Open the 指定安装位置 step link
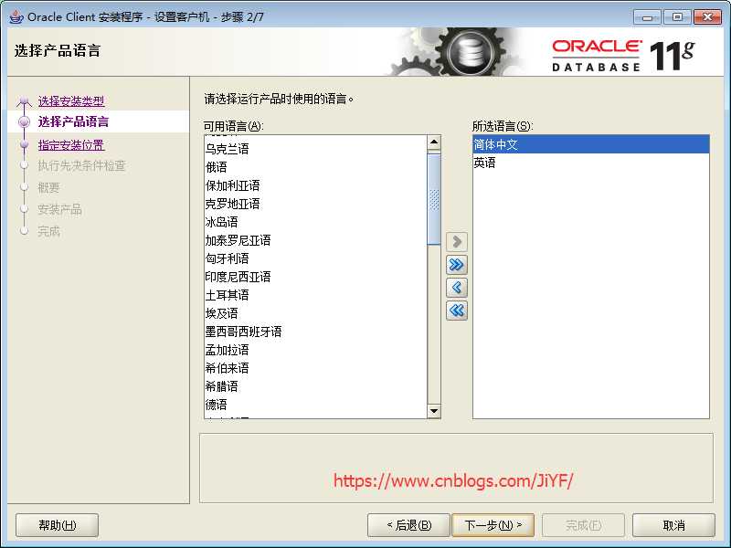Screen dimensions: 731x548 pos(71,145)
